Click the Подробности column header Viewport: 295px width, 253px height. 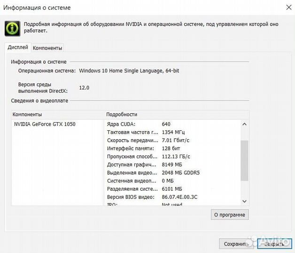click(177, 114)
